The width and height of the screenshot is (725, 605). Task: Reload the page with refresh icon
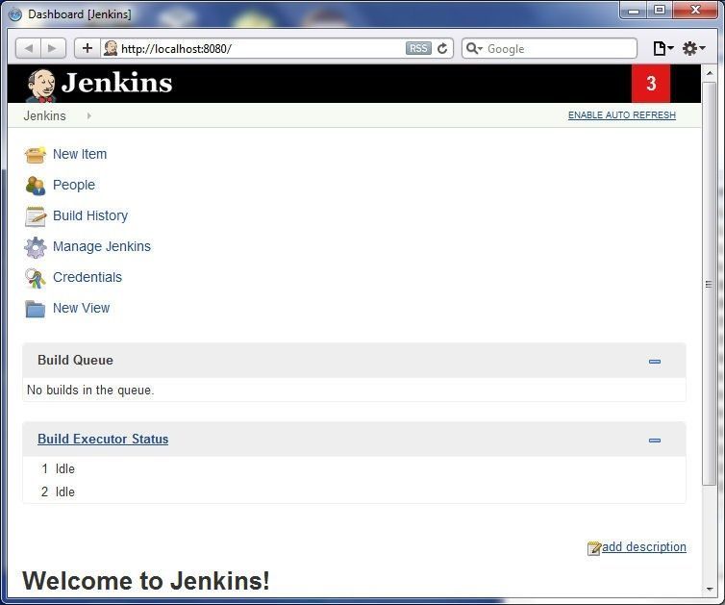(442, 48)
